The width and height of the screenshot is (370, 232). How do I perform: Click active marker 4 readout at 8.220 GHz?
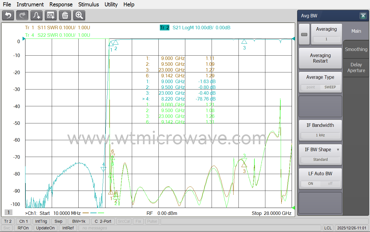pyautogui.click(x=179, y=99)
